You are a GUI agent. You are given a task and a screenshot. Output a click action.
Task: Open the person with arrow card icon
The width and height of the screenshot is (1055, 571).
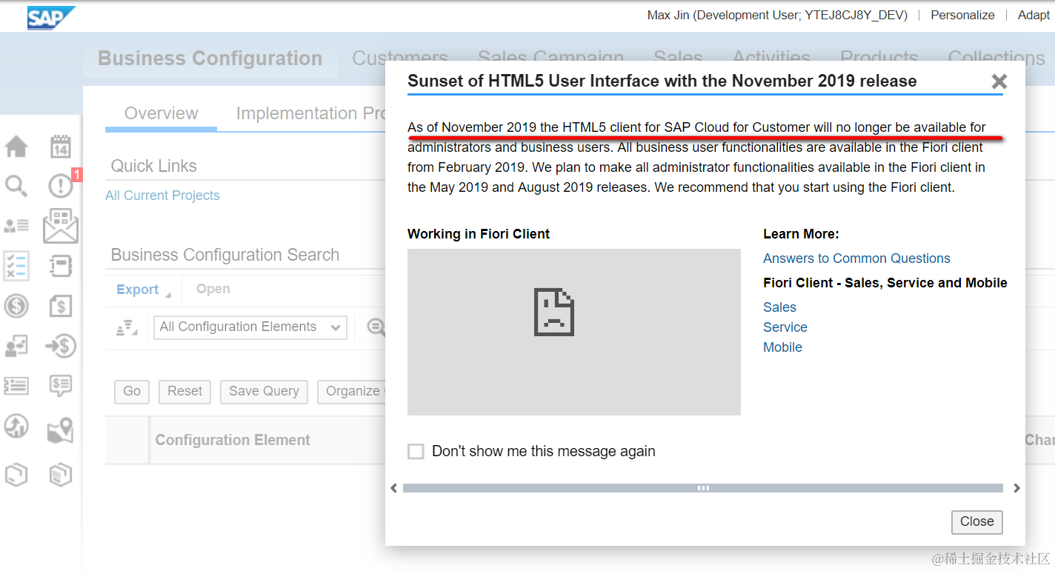(x=16, y=345)
